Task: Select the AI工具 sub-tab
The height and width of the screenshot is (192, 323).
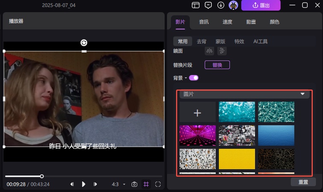Action: click(260, 41)
